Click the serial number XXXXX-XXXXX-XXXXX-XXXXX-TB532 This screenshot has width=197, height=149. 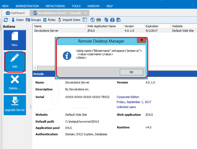click(x=87, y=97)
